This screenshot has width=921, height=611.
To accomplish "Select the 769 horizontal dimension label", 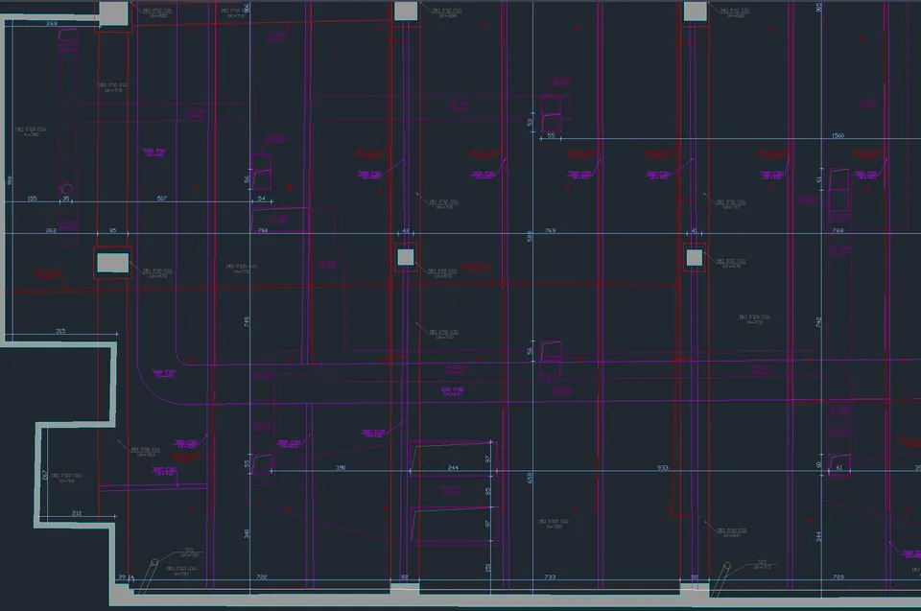I will pyautogui.click(x=550, y=230).
